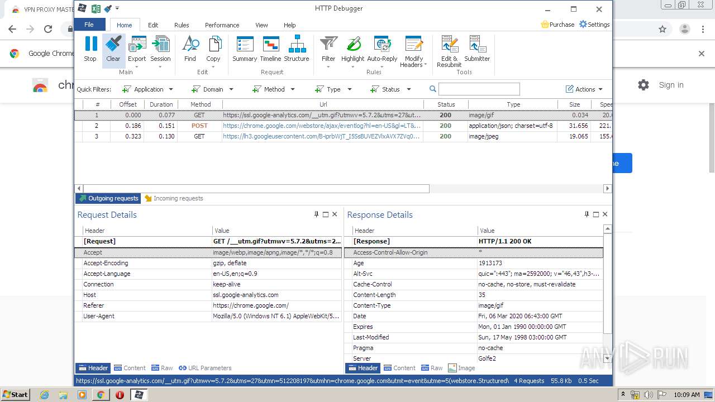Viewport: 715px width, 402px height.
Task: Open the Actions dropdown menu
Action: (584, 89)
